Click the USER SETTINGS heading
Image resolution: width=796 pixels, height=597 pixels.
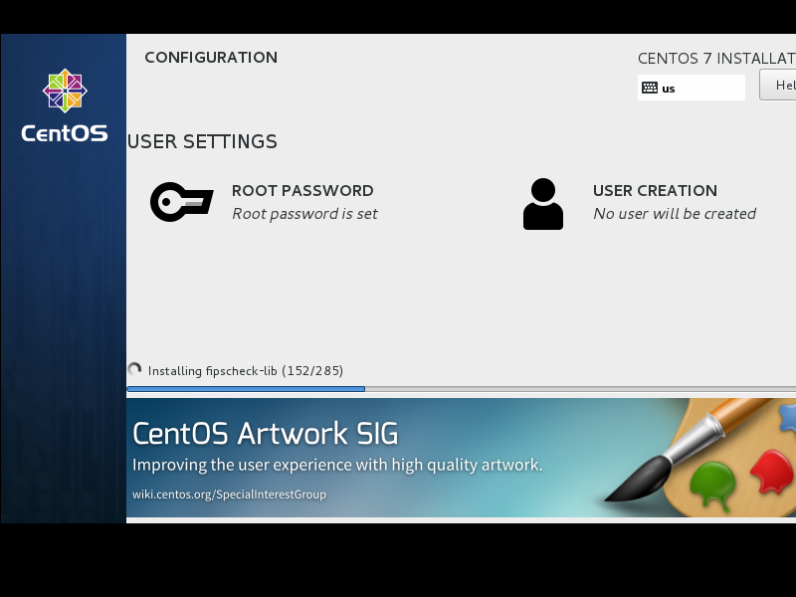(x=202, y=141)
